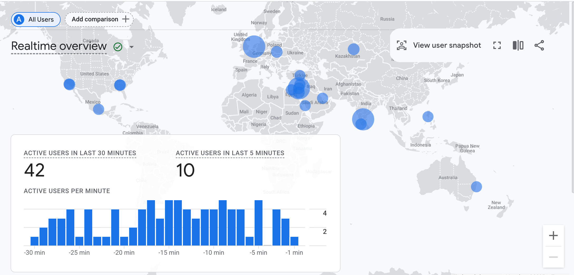The height and width of the screenshot is (275, 574).
Task: Click the user bubble on Australia
Action: [476, 187]
